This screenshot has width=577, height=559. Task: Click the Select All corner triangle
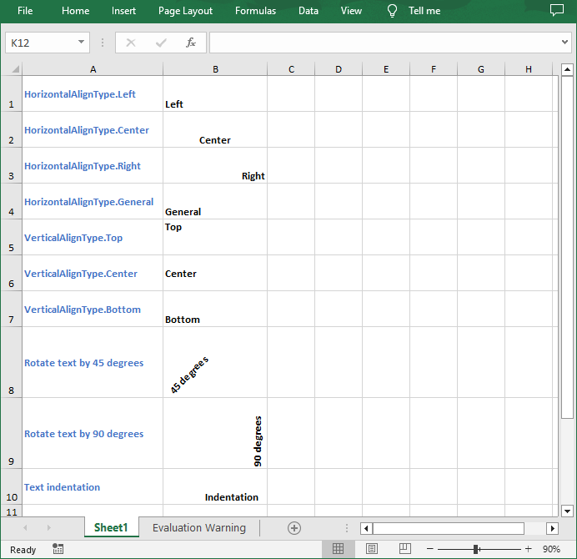coord(15,69)
